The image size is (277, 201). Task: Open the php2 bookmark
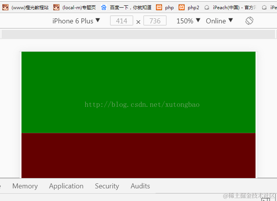coord(189,7)
